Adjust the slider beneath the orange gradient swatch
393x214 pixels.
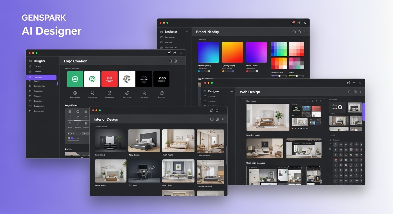228,71
